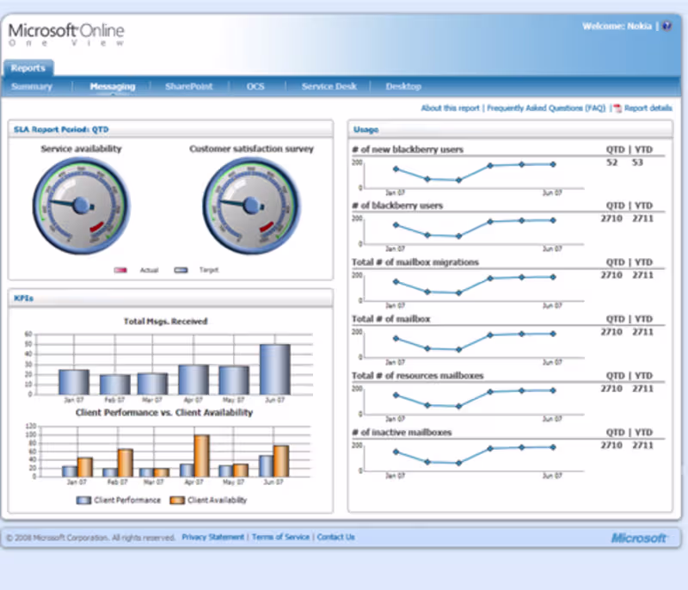Click the Report details link
The image size is (688, 590).
[x=648, y=108]
